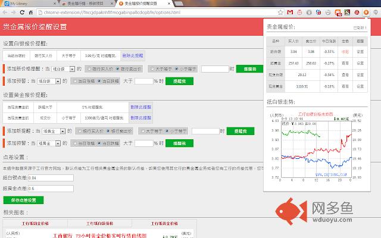Select 银行买入价 radio in silver price reminder row

coord(89,69)
